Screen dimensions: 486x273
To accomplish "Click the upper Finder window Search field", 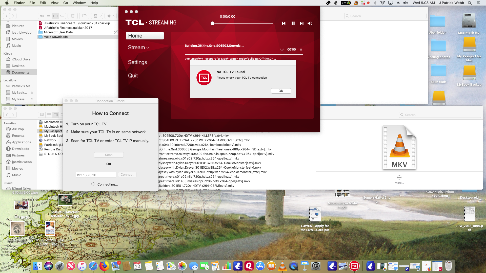I will 386,16.
